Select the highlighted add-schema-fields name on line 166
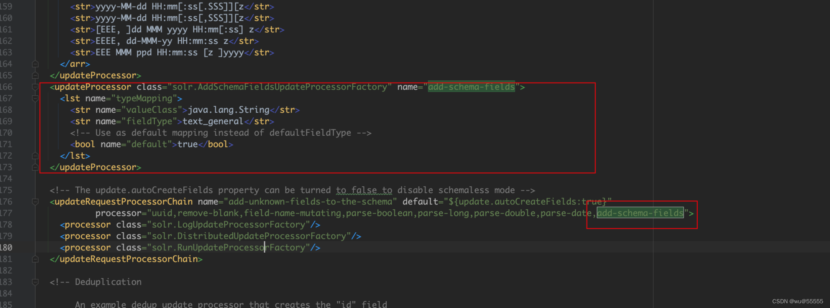The height and width of the screenshot is (308, 830). click(x=471, y=87)
